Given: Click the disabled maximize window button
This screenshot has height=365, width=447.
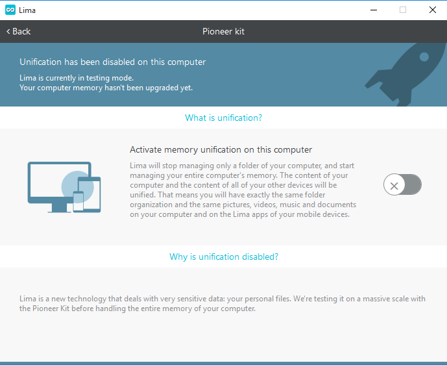Looking at the screenshot, I should click(403, 10).
